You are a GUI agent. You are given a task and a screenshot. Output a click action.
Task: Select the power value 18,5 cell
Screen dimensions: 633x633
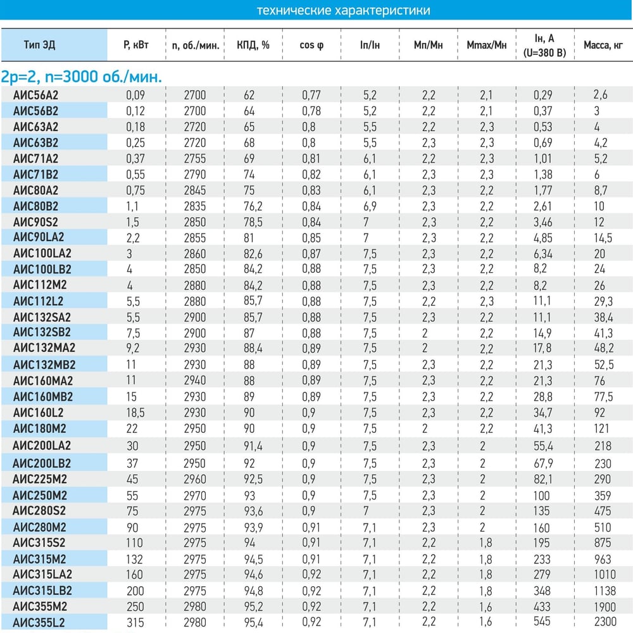click(x=135, y=413)
